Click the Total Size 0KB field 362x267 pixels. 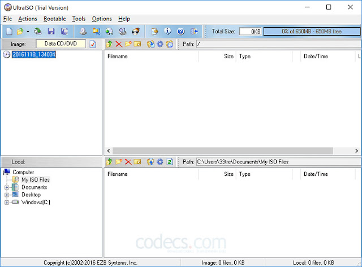[251, 32]
